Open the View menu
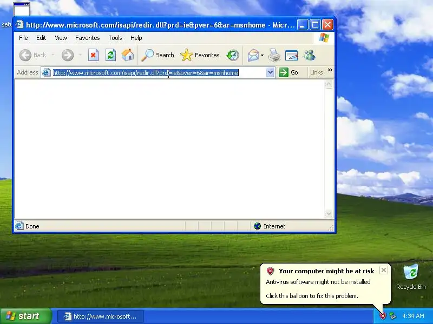 [61, 38]
